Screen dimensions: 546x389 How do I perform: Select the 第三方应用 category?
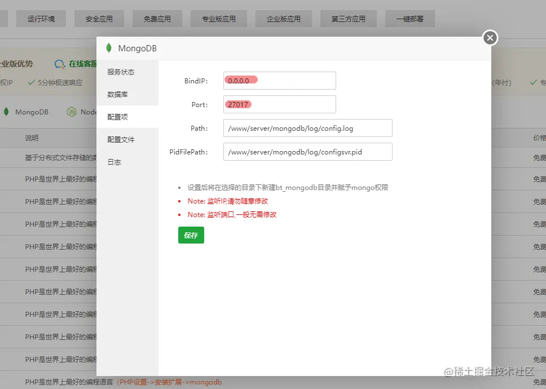tap(349, 19)
